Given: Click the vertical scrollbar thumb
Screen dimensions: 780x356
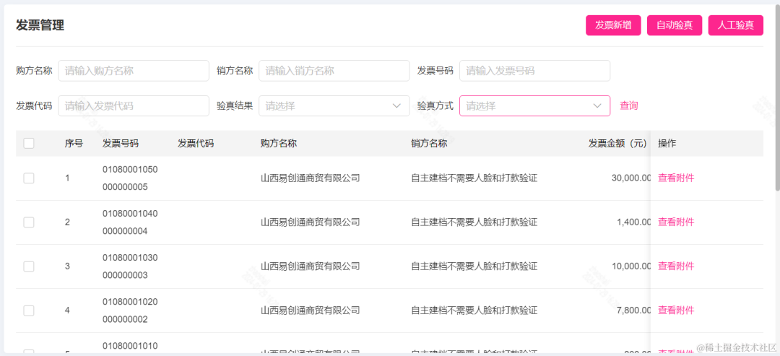Looking at the screenshot, I should pyautogui.click(x=777, y=97).
